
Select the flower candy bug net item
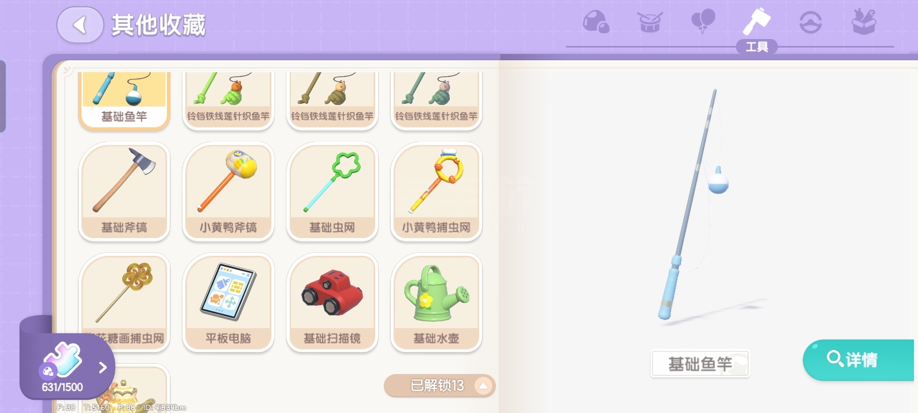coord(124,303)
